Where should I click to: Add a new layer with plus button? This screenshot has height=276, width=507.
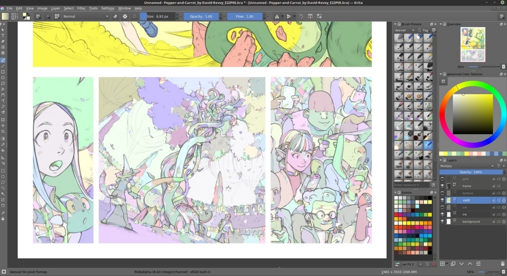442,264
